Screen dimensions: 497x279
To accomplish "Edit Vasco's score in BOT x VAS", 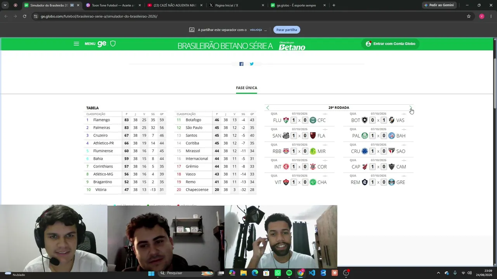I will click(384, 120).
